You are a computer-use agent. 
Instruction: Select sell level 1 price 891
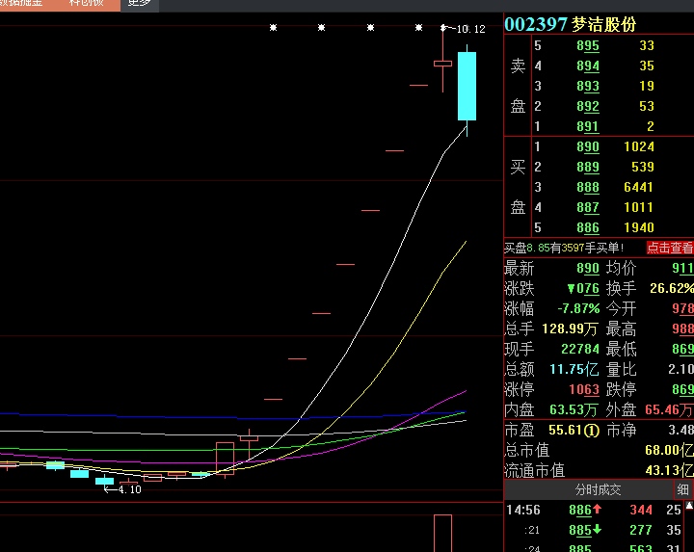(587, 127)
